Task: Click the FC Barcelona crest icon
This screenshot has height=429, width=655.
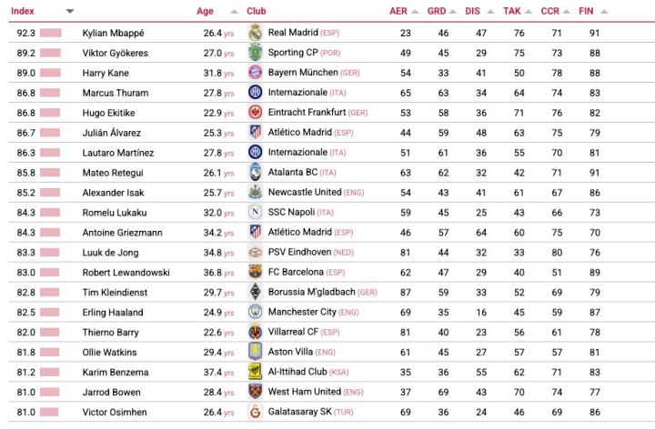Action: 255,272
